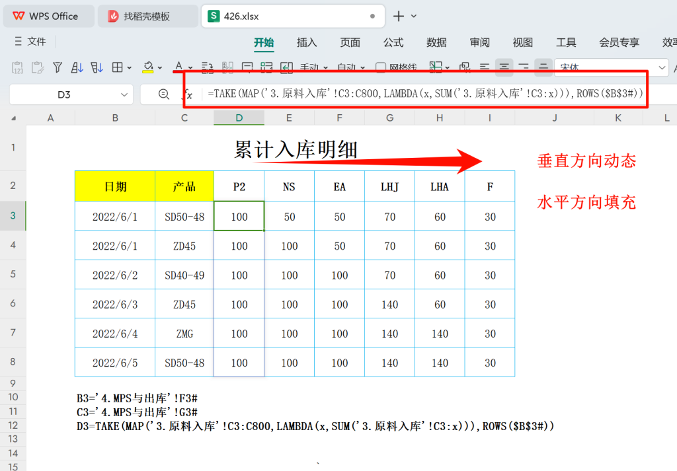Image resolution: width=677 pixels, height=471 pixels.
Task: Click the 2022/6/5 date cell
Action: (x=115, y=363)
